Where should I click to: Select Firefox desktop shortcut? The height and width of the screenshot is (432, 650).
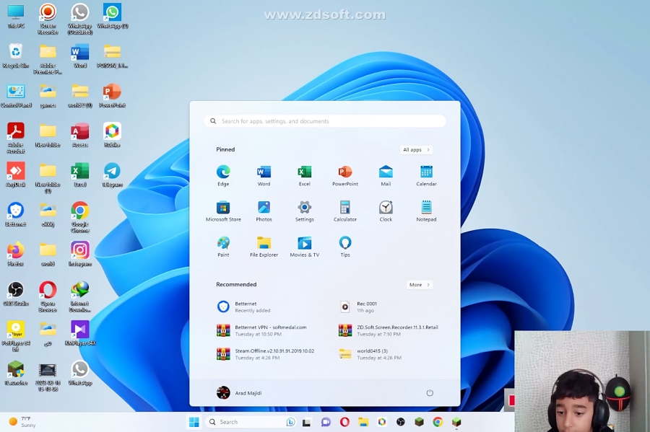click(x=16, y=254)
